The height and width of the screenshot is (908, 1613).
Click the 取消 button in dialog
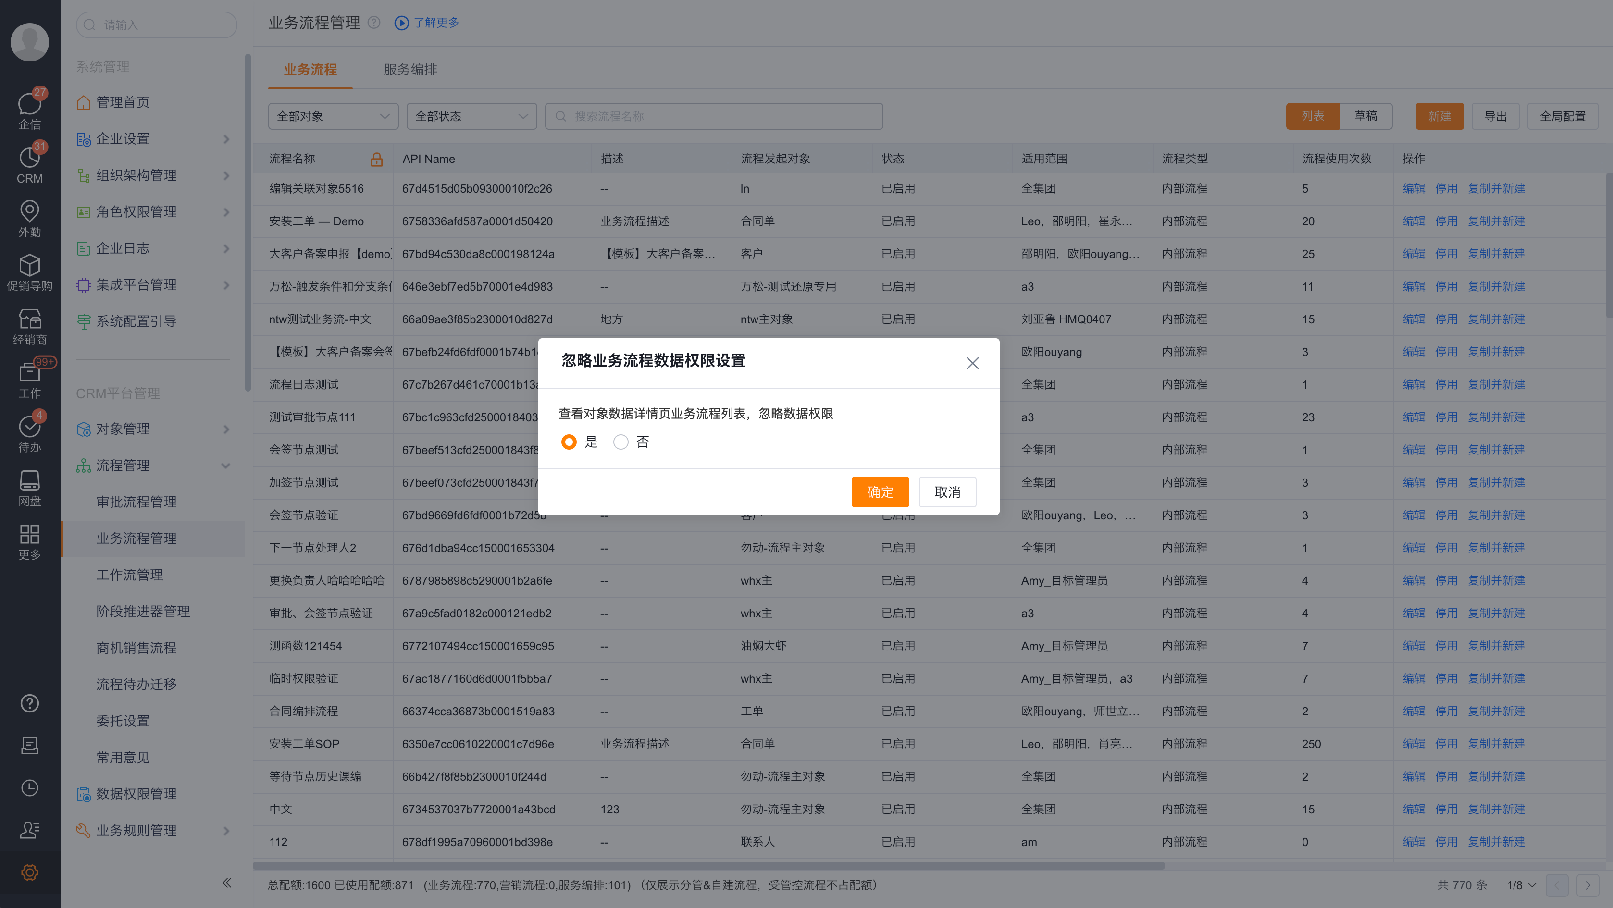click(947, 492)
